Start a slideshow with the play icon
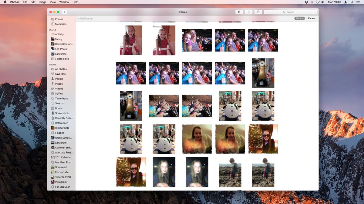 [x=239, y=12]
